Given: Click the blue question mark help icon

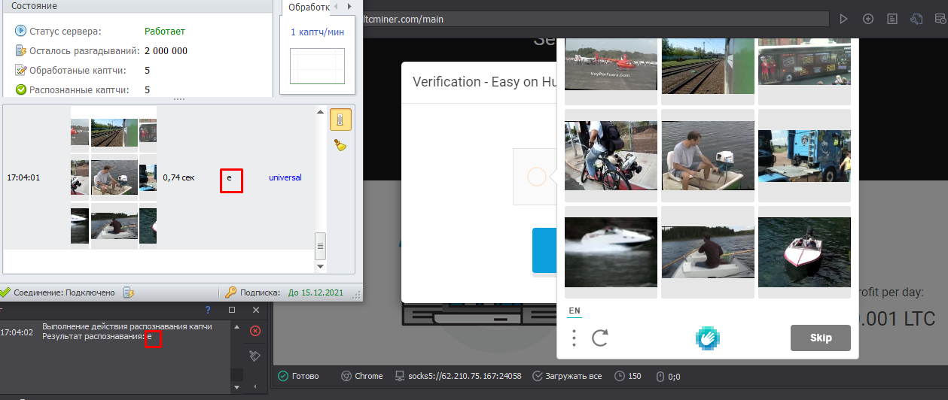Looking at the screenshot, I should coord(208,310).
